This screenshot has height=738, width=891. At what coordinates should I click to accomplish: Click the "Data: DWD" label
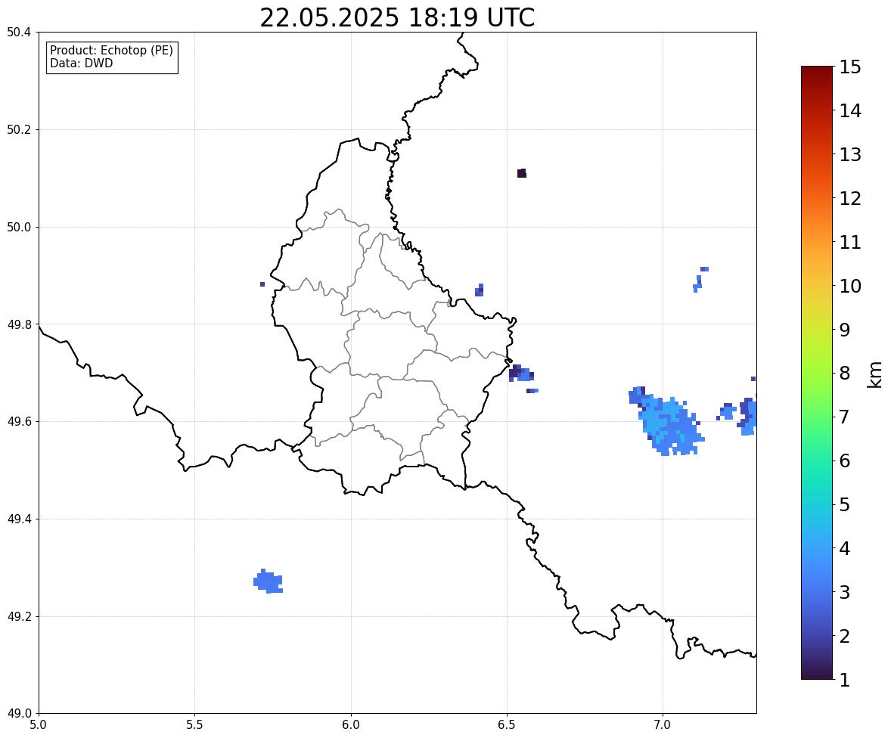pyautogui.click(x=81, y=63)
